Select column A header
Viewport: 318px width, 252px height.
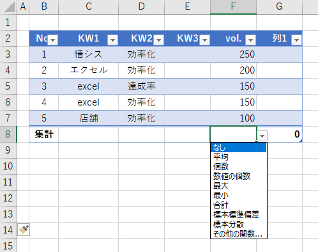[23, 7]
